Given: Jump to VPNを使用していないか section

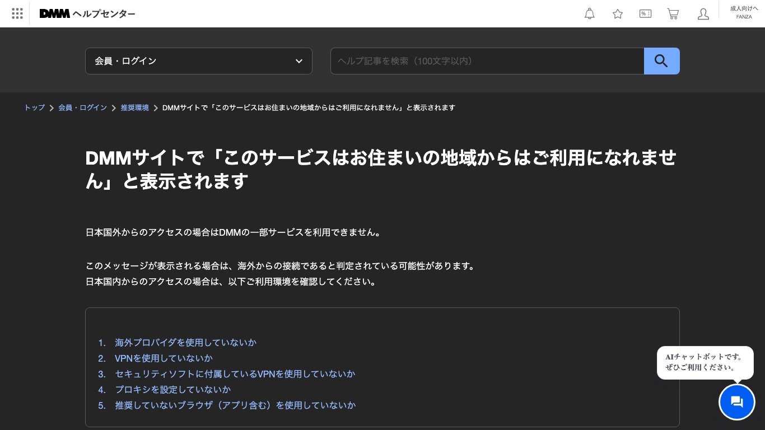Looking at the screenshot, I should click(164, 358).
